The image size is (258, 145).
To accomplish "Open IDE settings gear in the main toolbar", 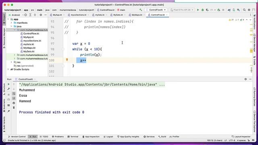I will 249,10.
